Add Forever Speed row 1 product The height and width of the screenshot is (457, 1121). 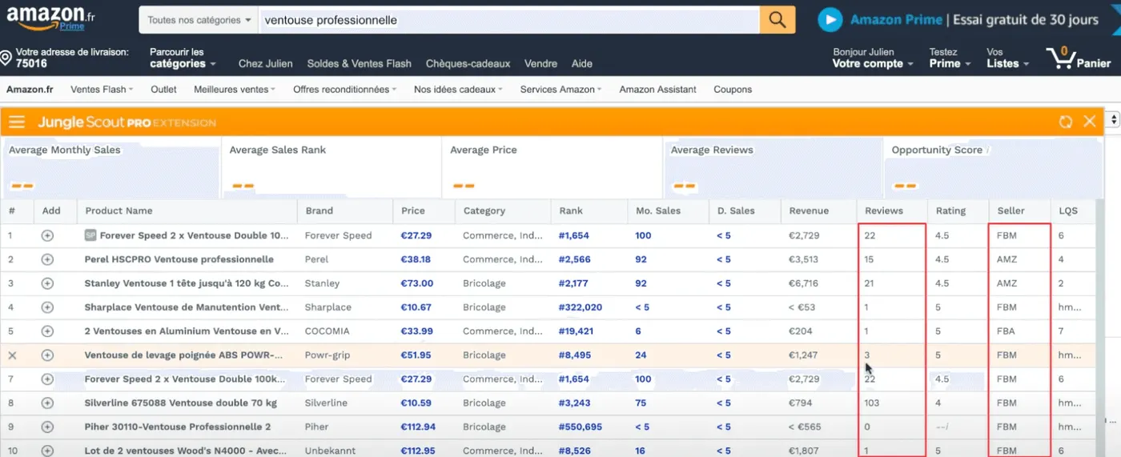click(47, 235)
